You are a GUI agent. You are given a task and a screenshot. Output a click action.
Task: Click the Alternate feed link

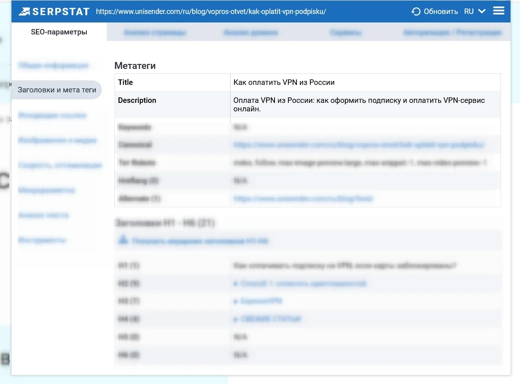(x=303, y=199)
